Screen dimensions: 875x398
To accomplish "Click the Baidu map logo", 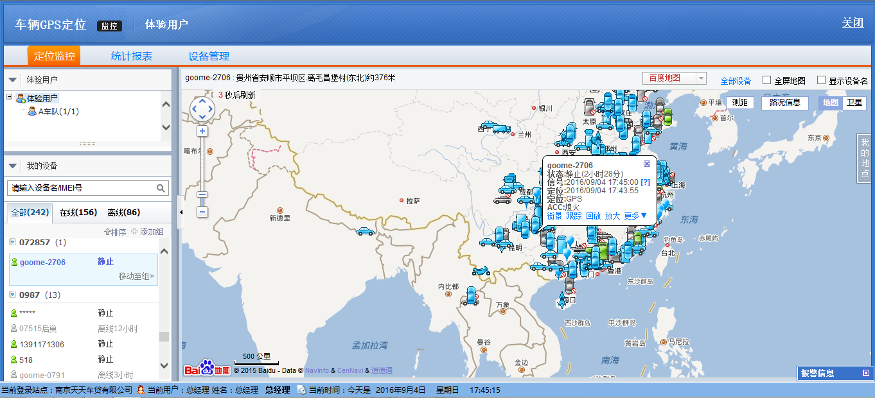I will (207, 368).
